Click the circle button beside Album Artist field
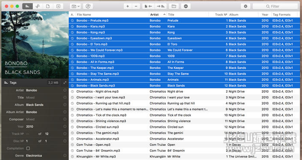 [65, 112]
